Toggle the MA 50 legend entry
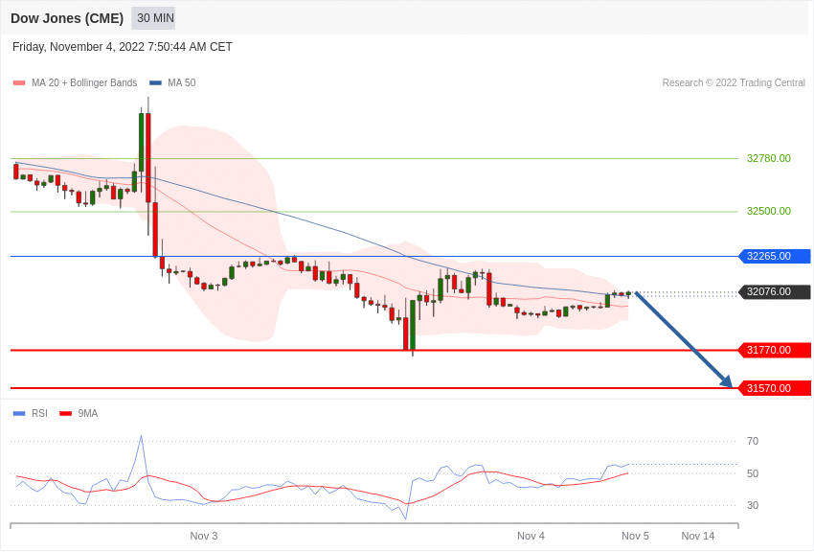 [172, 82]
